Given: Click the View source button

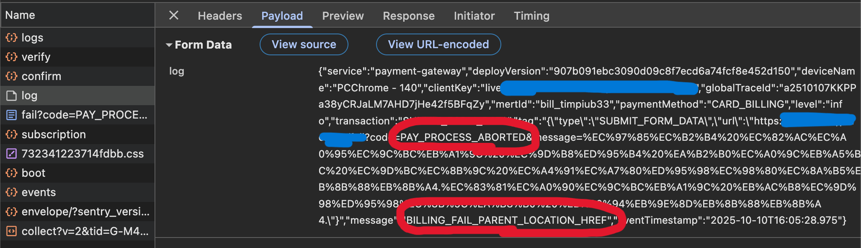Looking at the screenshot, I should [x=304, y=44].
